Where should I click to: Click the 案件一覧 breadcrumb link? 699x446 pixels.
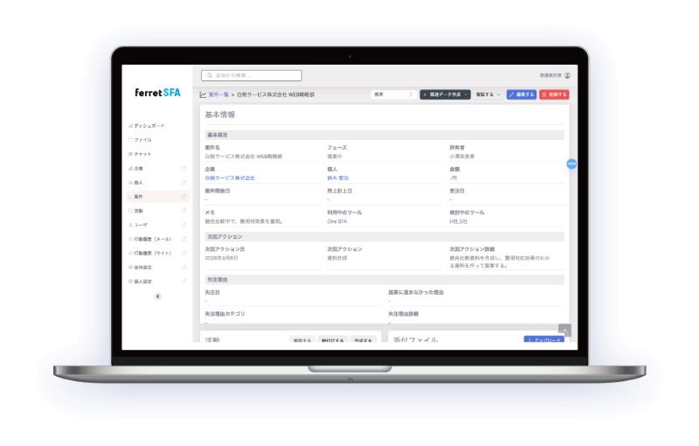(x=218, y=94)
